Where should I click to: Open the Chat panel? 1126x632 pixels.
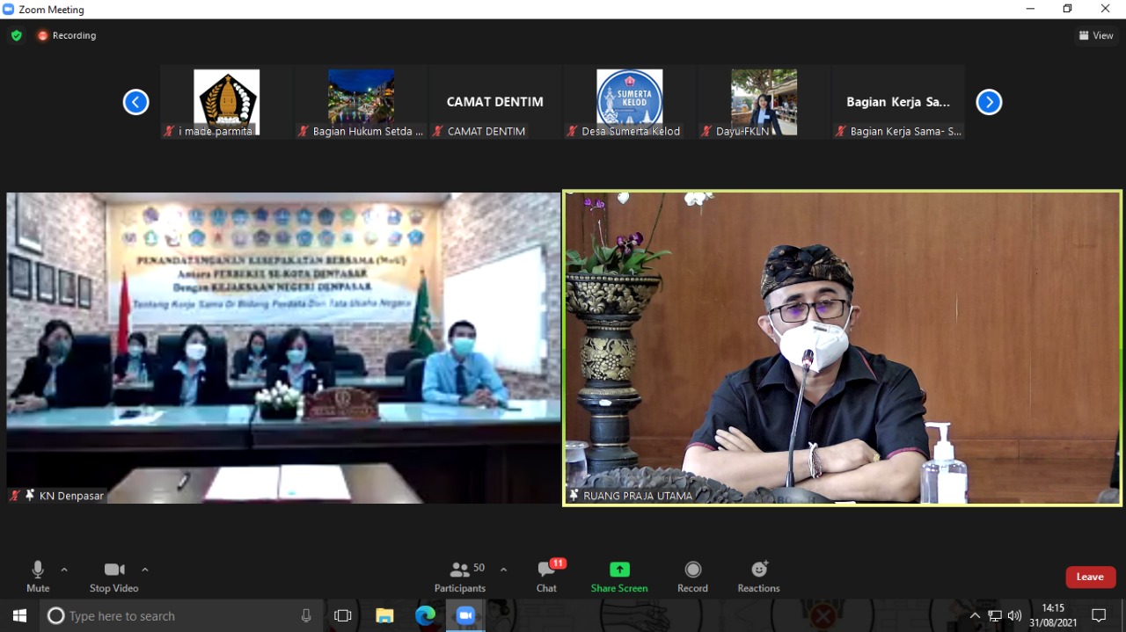[546, 576]
